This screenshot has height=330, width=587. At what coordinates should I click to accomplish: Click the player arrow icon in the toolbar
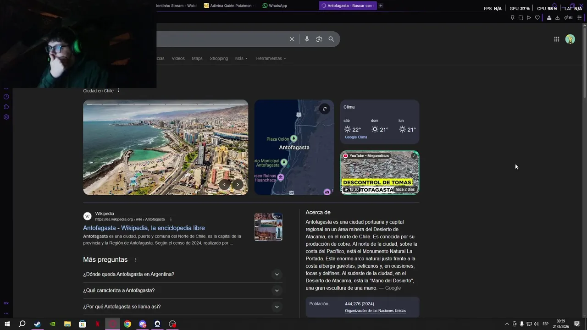(529, 18)
